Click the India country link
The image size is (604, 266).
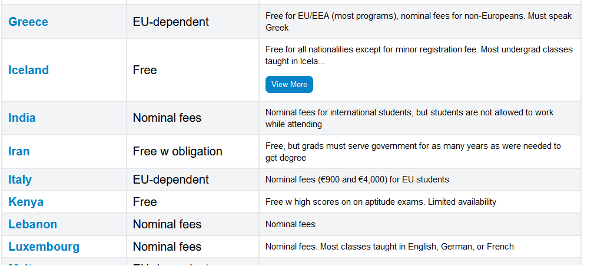22,118
